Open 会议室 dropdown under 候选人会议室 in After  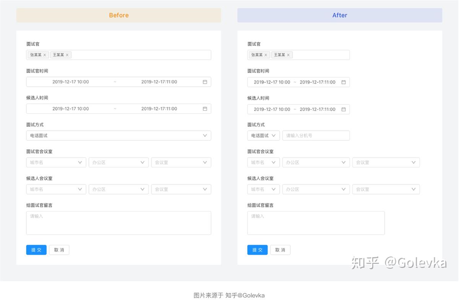[386, 189]
